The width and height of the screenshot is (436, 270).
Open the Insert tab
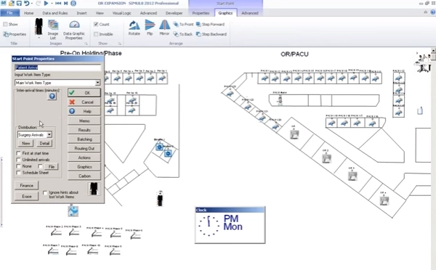[x=81, y=13]
